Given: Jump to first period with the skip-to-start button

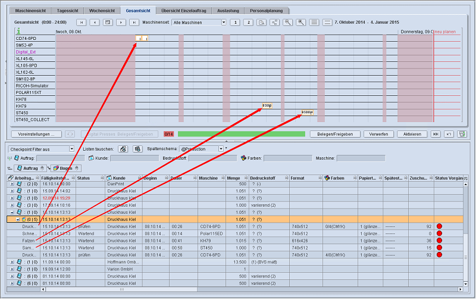Looking at the screenshot, I should (81, 22).
